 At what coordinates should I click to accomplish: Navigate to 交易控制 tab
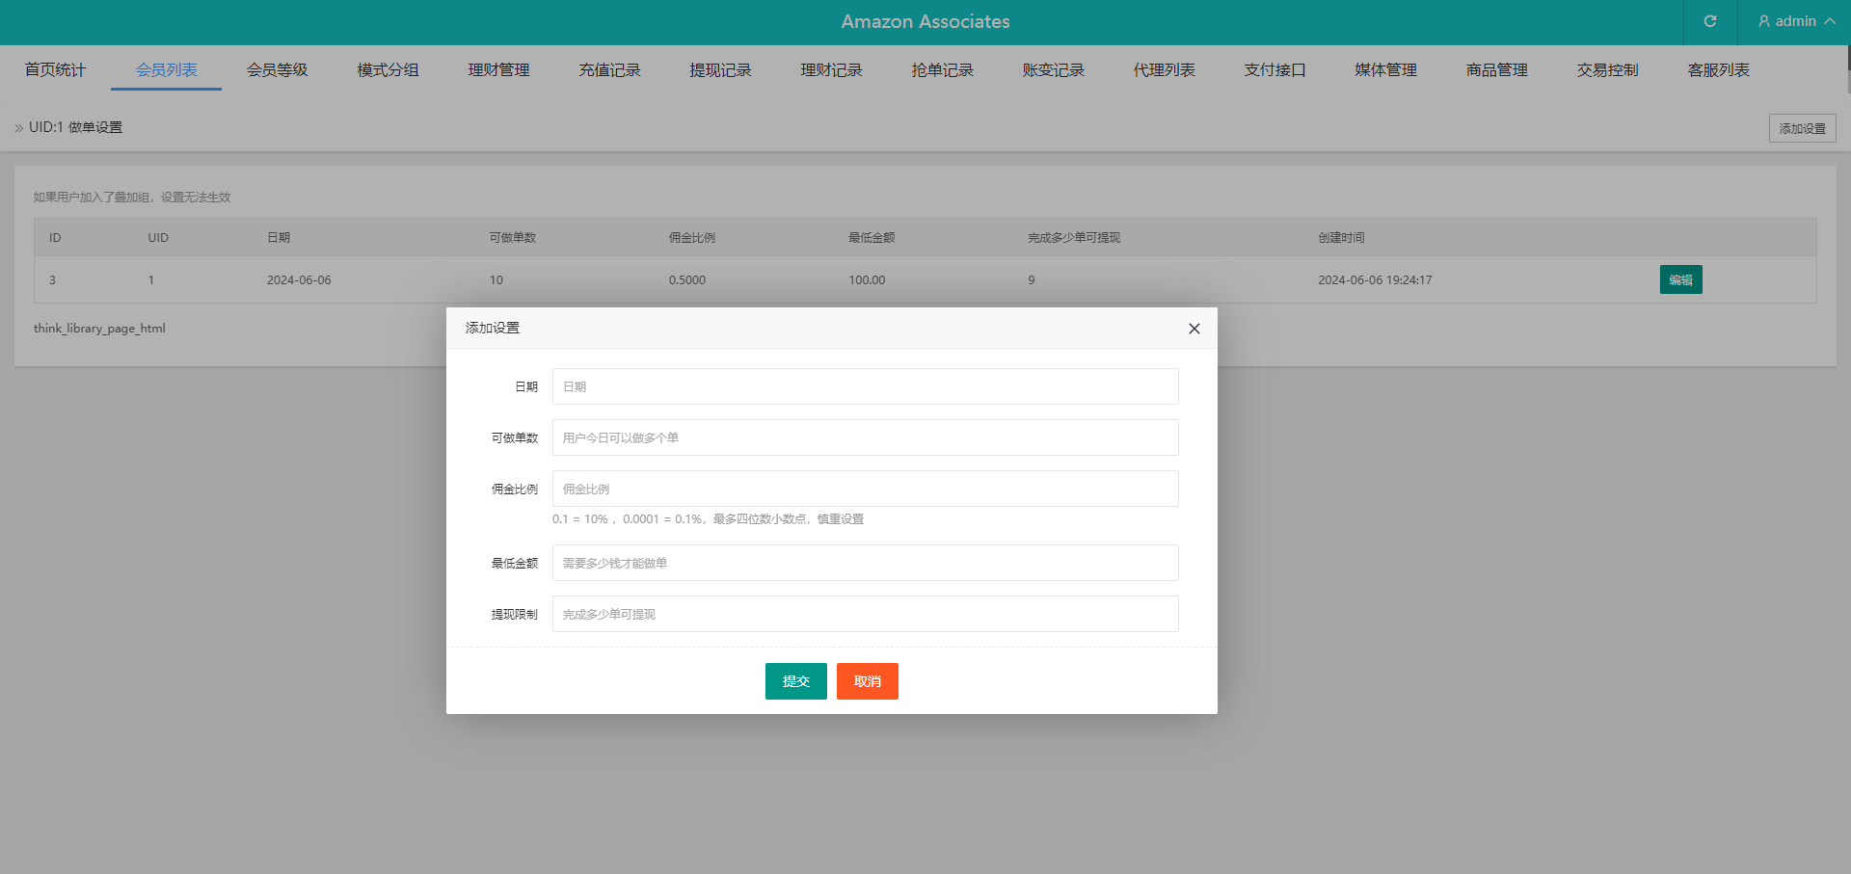(1607, 70)
